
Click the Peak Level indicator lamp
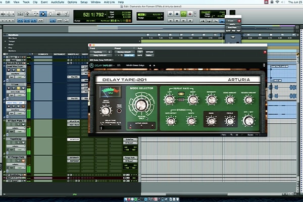coord(119,111)
